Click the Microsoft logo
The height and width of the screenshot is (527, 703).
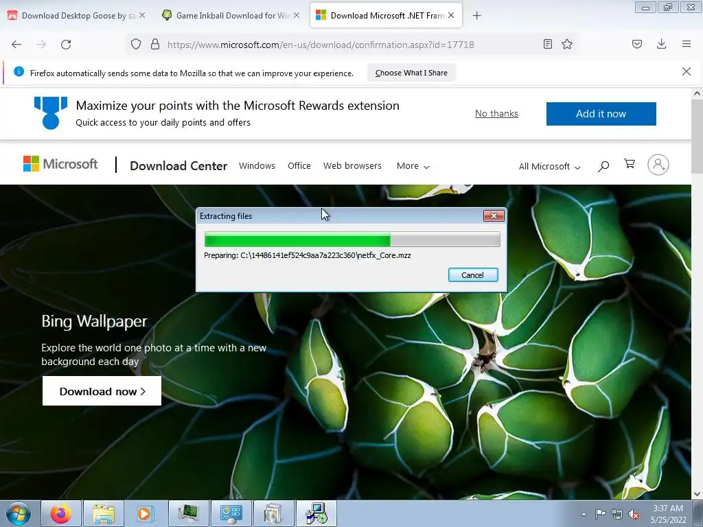click(60, 164)
